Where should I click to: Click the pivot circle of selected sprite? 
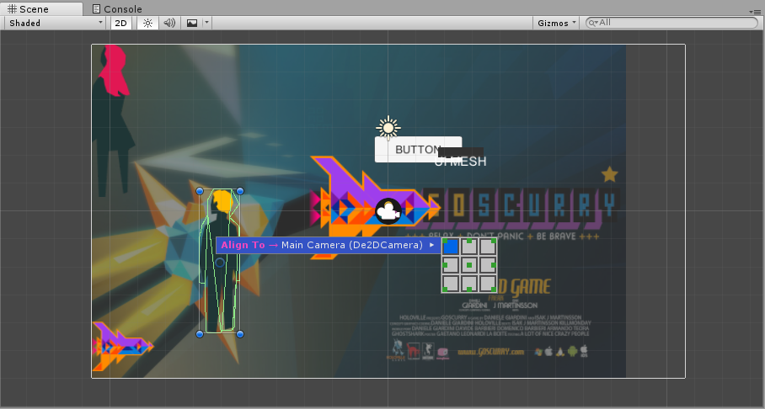[220, 263]
